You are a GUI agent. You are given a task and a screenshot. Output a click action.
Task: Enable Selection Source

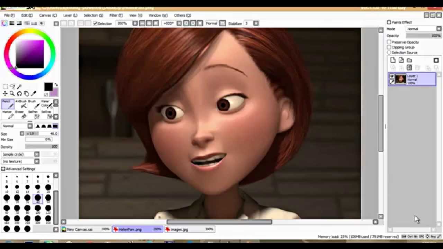pos(389,53)
